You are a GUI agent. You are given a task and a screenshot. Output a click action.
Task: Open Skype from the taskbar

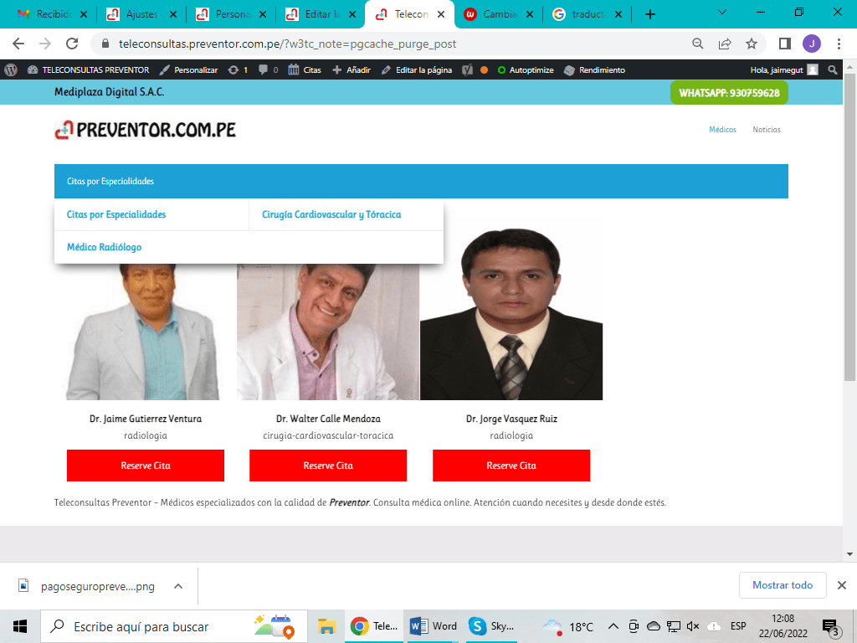coord(490,626)
